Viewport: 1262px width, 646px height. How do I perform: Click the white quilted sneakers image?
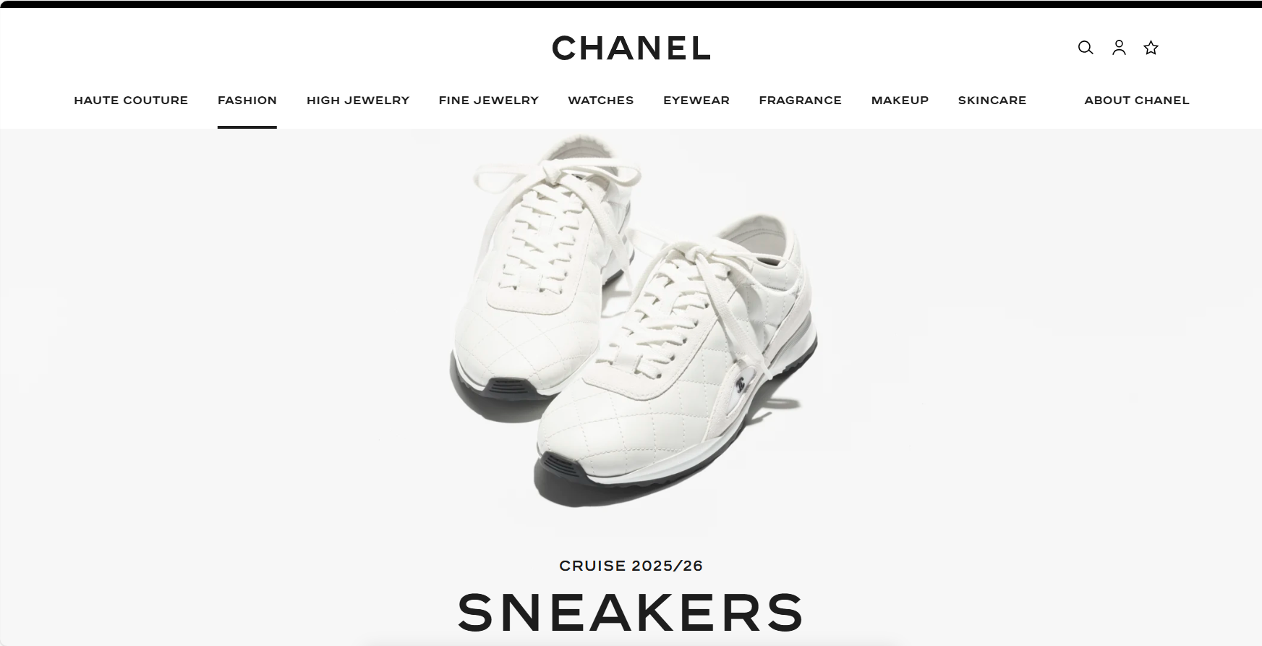(633, 322)
